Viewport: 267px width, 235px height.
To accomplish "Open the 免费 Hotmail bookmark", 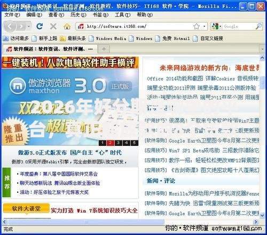I will [172, 38].
